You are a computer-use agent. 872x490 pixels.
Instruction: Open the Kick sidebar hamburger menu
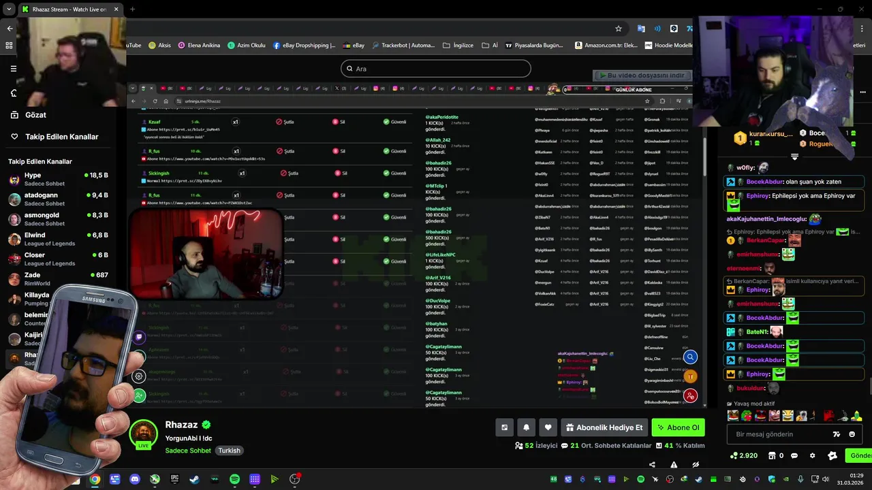tap(13, 69)
